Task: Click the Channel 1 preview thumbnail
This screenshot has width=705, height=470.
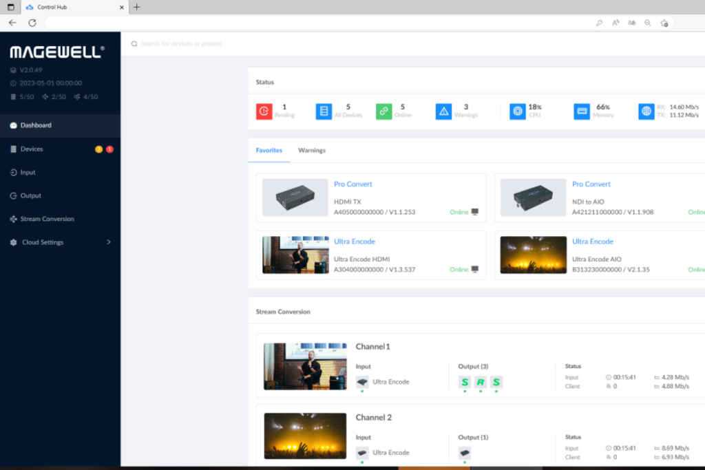Action: coord(305,366)
